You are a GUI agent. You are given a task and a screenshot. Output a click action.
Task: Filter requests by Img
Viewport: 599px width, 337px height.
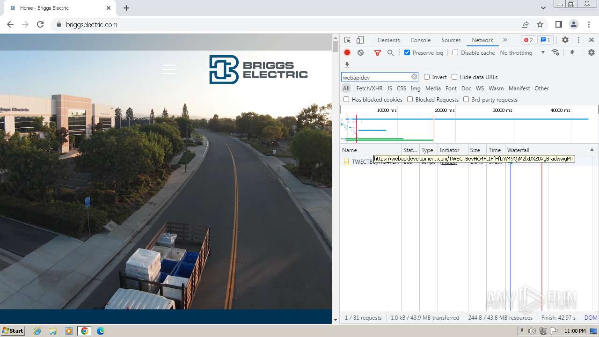[x=416, y=88]
